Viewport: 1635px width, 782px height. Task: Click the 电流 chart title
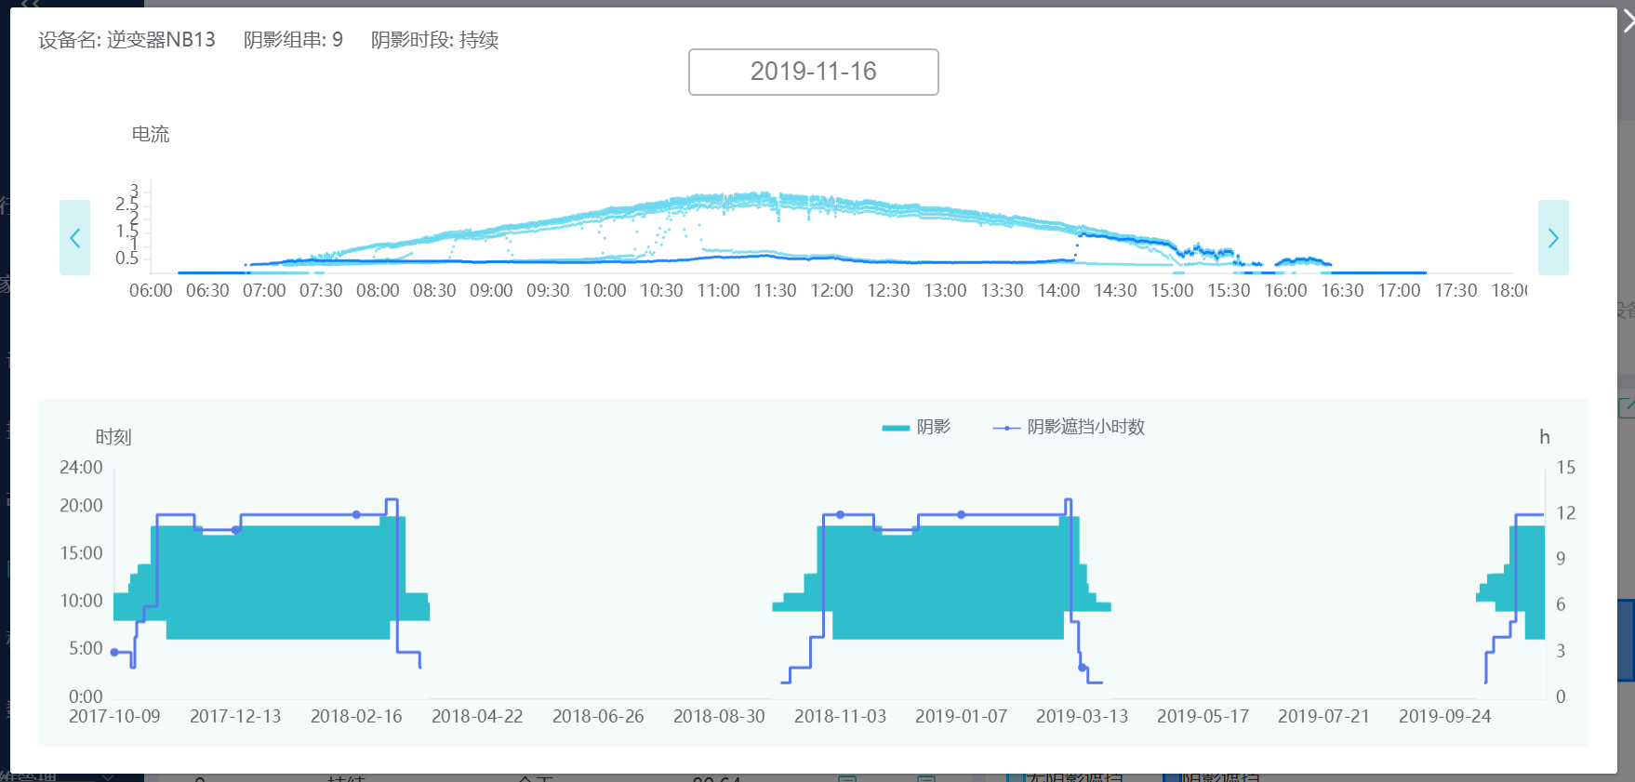(x=151, y=134)
